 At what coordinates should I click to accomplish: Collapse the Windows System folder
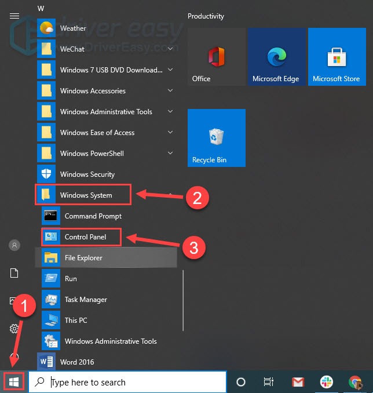tap(170, 194)
